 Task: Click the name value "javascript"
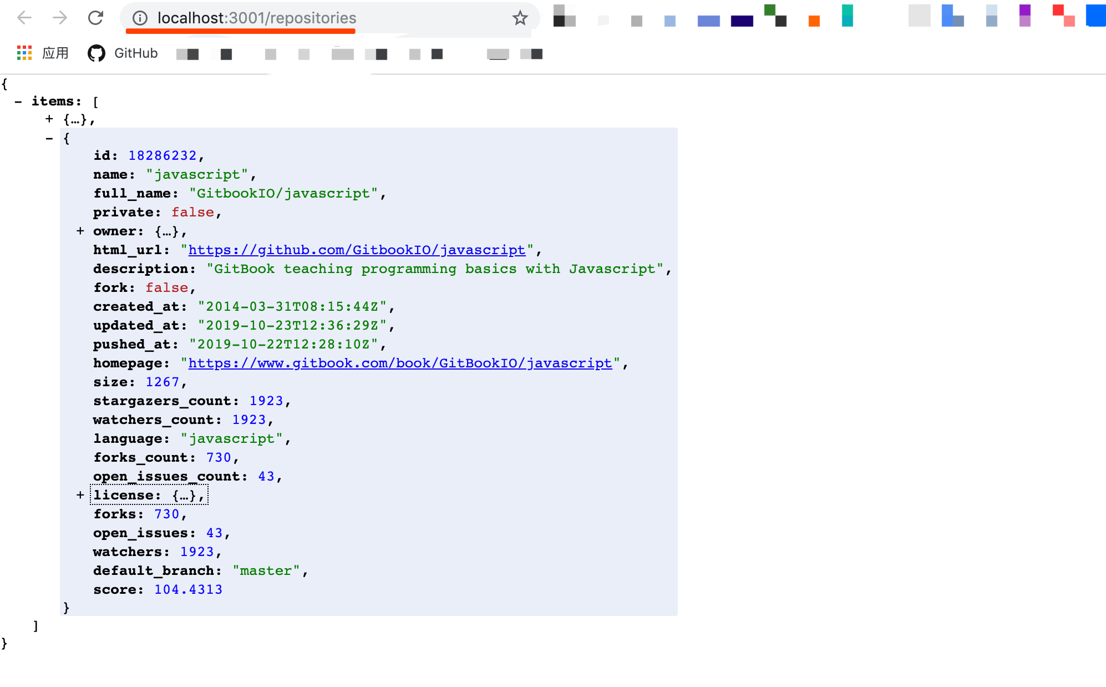click(x=197, y=175)
